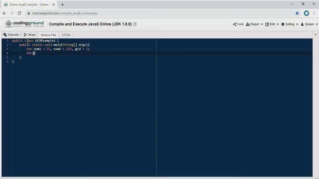319x179 pixels.
Task: Place cursor in the 'for()' line
Action: coord(31,53)
